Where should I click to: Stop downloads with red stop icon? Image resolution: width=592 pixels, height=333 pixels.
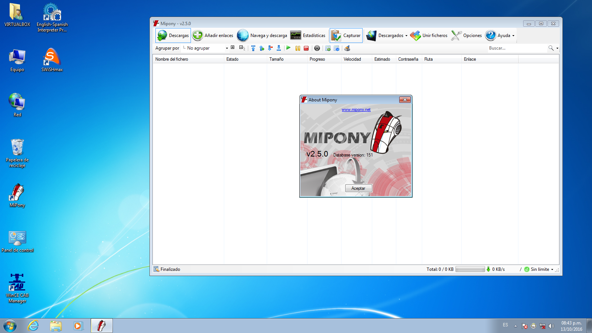pos(306,48)
